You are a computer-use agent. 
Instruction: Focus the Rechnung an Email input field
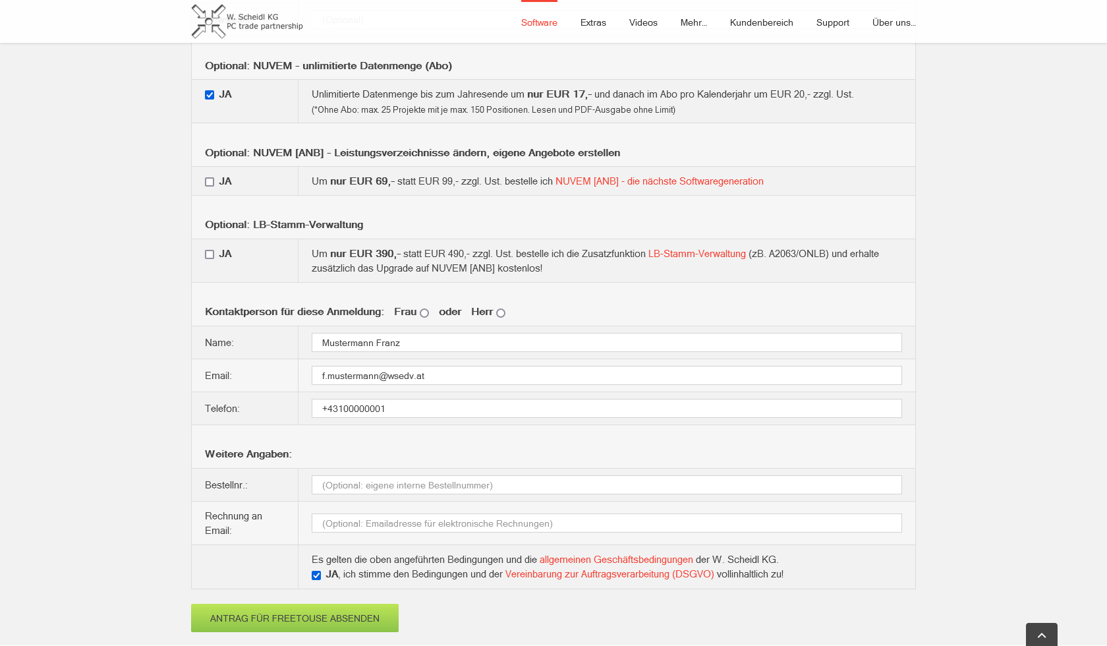click(x=606, y=523)
